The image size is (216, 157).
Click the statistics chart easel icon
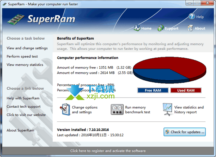[167, 109]
